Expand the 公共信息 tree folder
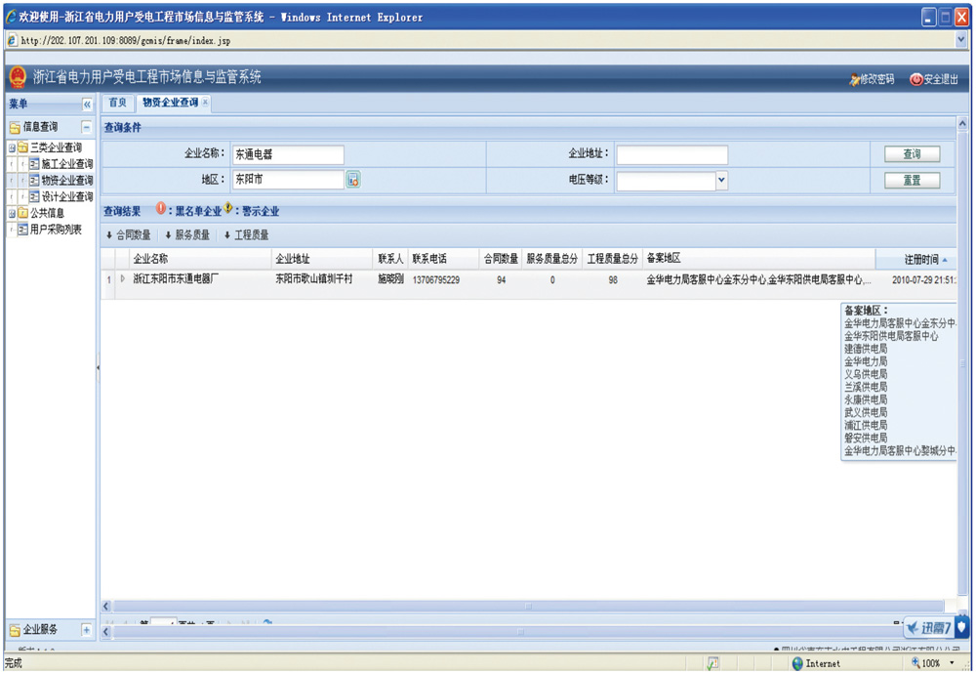Image resolution: width=976 pixels, height=673 pixels. coord(12,213)
